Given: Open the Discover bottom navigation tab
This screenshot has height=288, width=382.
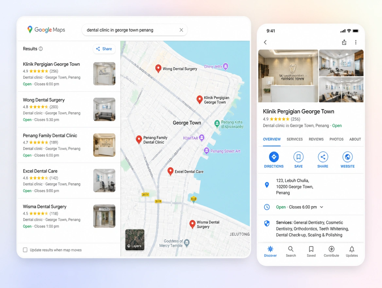Looking at the screenshot, I should pyautogui.click(x=270, y=251).
